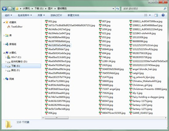The width and height of the screenshot is (169, 131).
Task: Click the Forward navigation arrow button
Action: tap(10, 9)
